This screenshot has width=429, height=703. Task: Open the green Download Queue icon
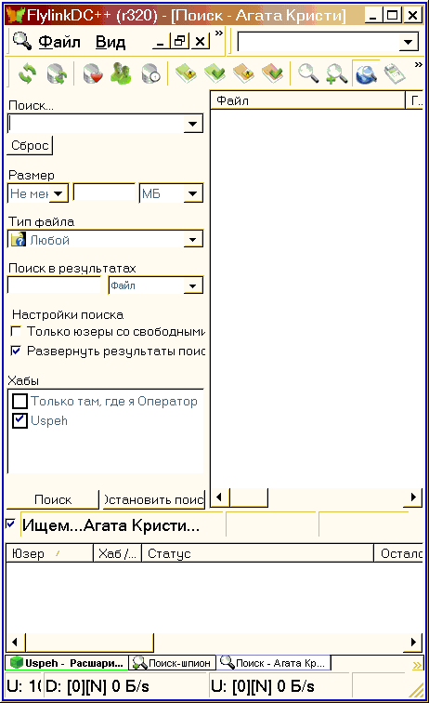pos(187,73)
